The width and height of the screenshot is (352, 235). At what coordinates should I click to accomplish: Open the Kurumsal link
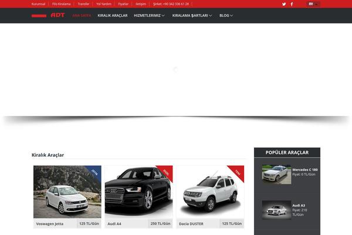coord(38,4)
